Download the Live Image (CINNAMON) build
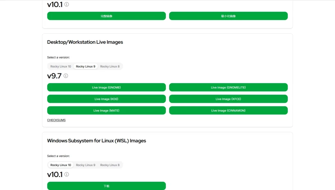 (x=228, y=111)
